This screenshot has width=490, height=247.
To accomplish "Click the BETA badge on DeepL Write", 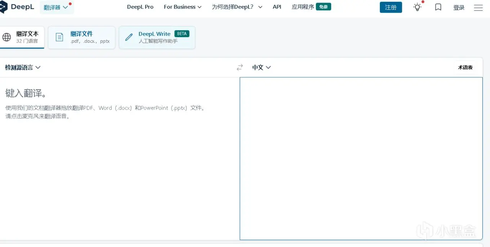I will click(182, 34).
